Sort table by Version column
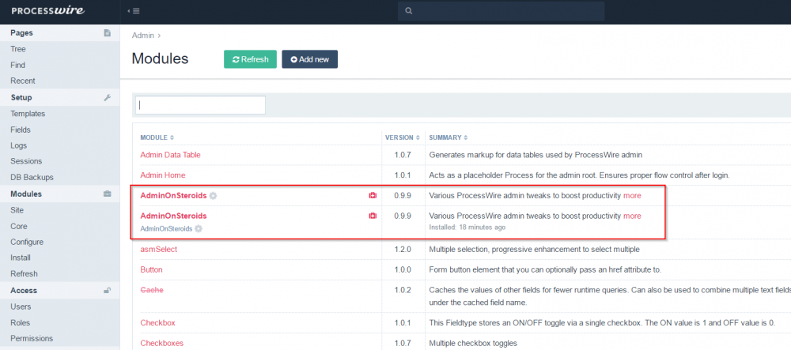The height and width of the screenshot is (350, 791). click(x=402, y=137)
